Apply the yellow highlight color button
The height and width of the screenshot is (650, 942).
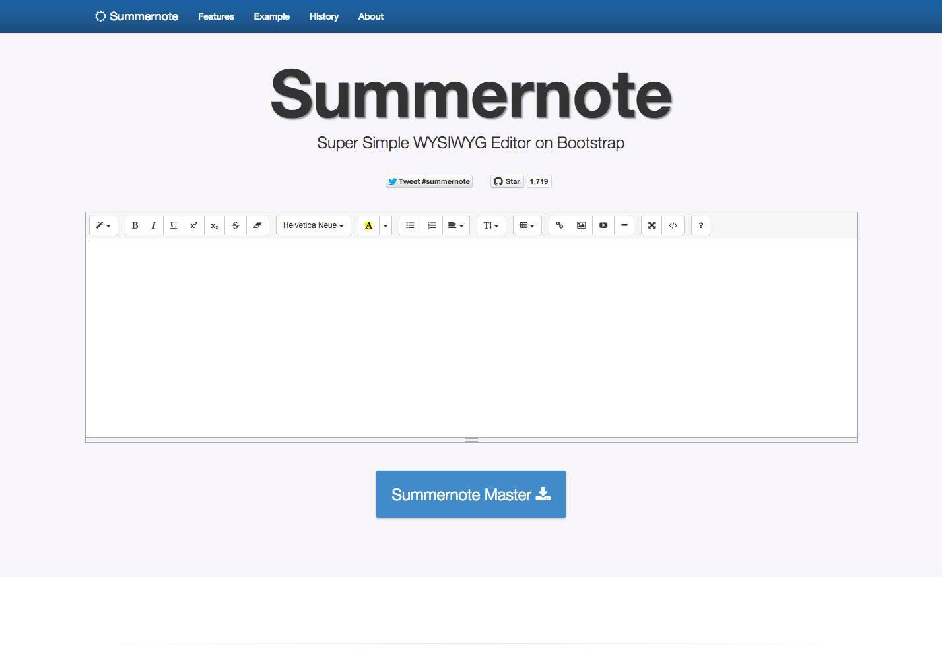click(368, 225)
